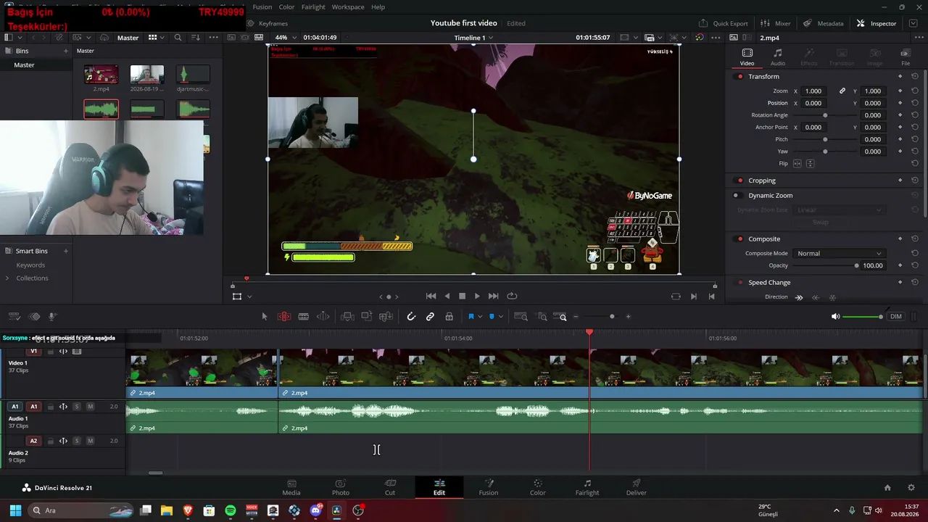The image size is (928, 522).
Task: Link the Zoom X and Y values
Action: [842, 91]
